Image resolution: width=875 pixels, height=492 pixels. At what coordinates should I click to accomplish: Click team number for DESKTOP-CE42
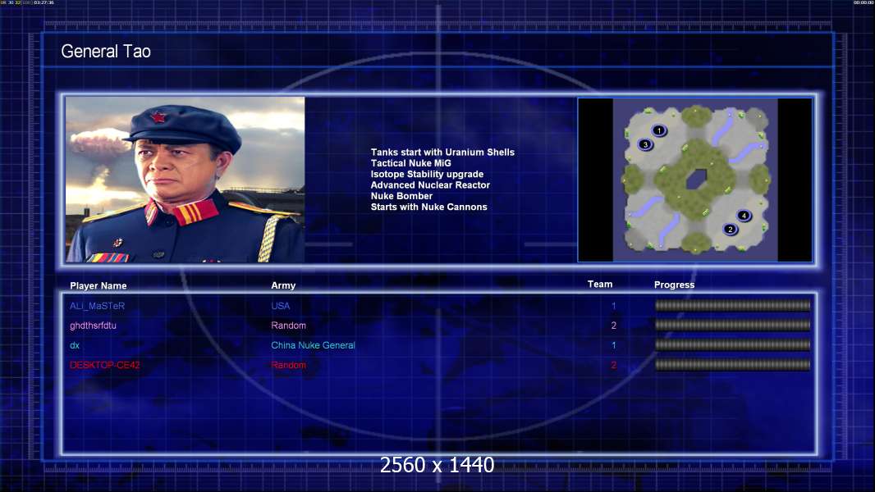click(x=613, y=365)
